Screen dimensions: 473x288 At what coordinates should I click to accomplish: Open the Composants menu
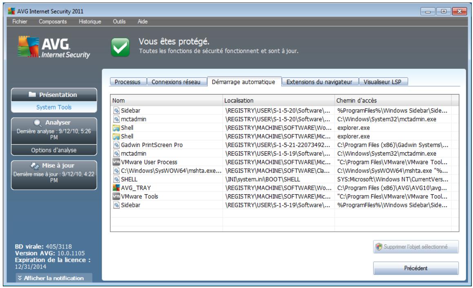pos(53,22)
